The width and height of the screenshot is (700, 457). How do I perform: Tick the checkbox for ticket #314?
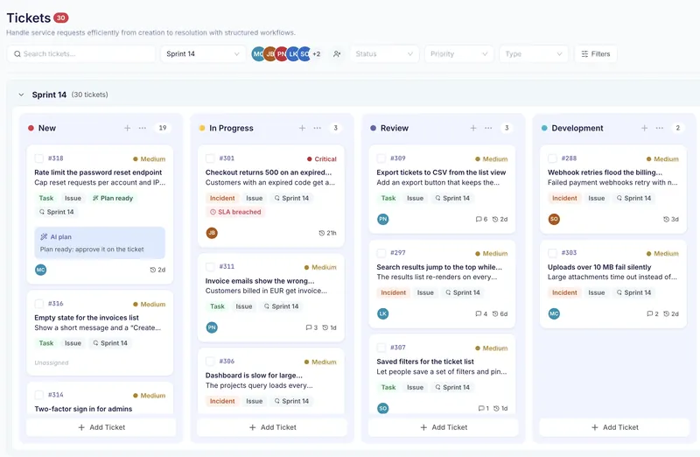[39, 395]
